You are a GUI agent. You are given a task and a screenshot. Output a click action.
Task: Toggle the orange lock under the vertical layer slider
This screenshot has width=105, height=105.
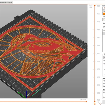(x=94, y=103)
